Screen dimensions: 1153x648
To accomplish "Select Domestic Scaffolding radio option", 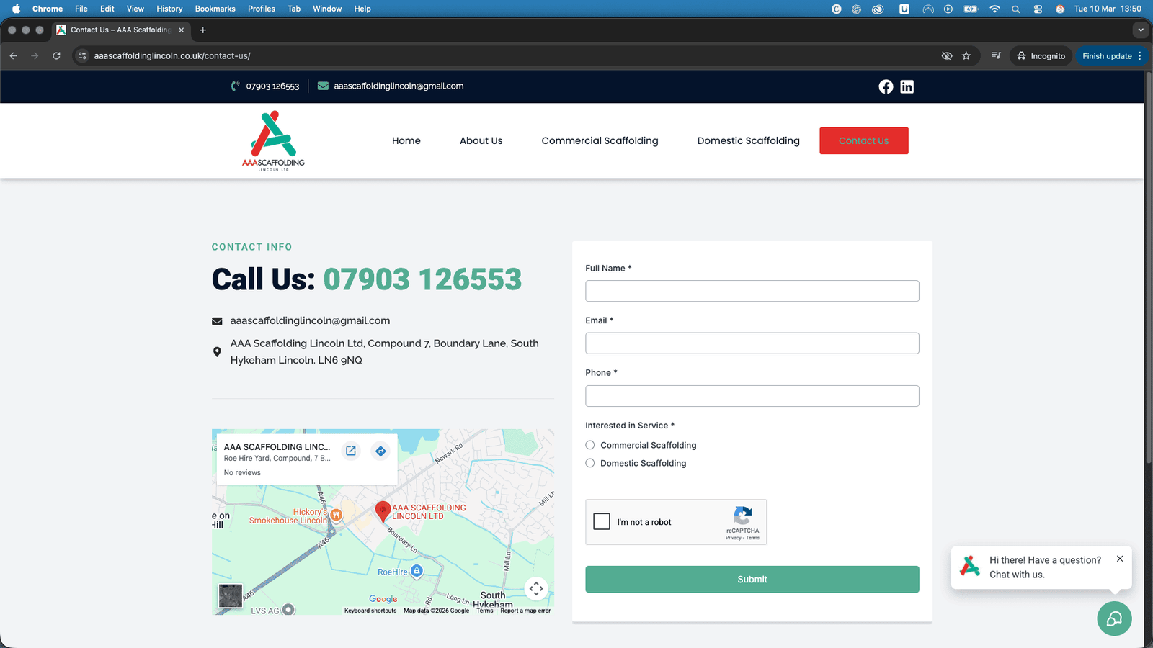I will [590, 463].
